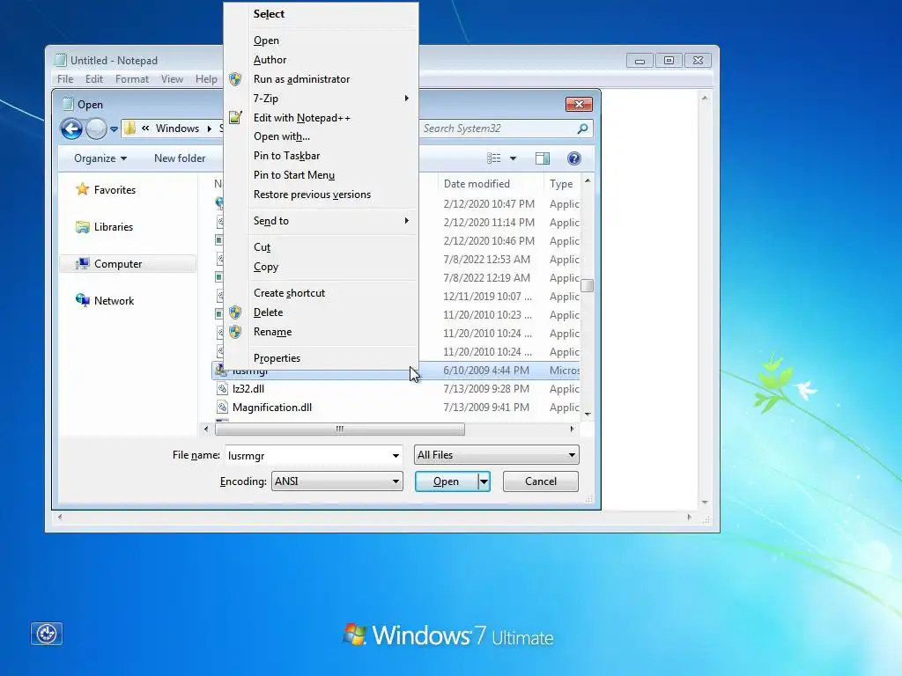This screenshot has width=902, height=676.
Task: Click the Windows breadcrumb in address bar
Action: pos(177,129)
